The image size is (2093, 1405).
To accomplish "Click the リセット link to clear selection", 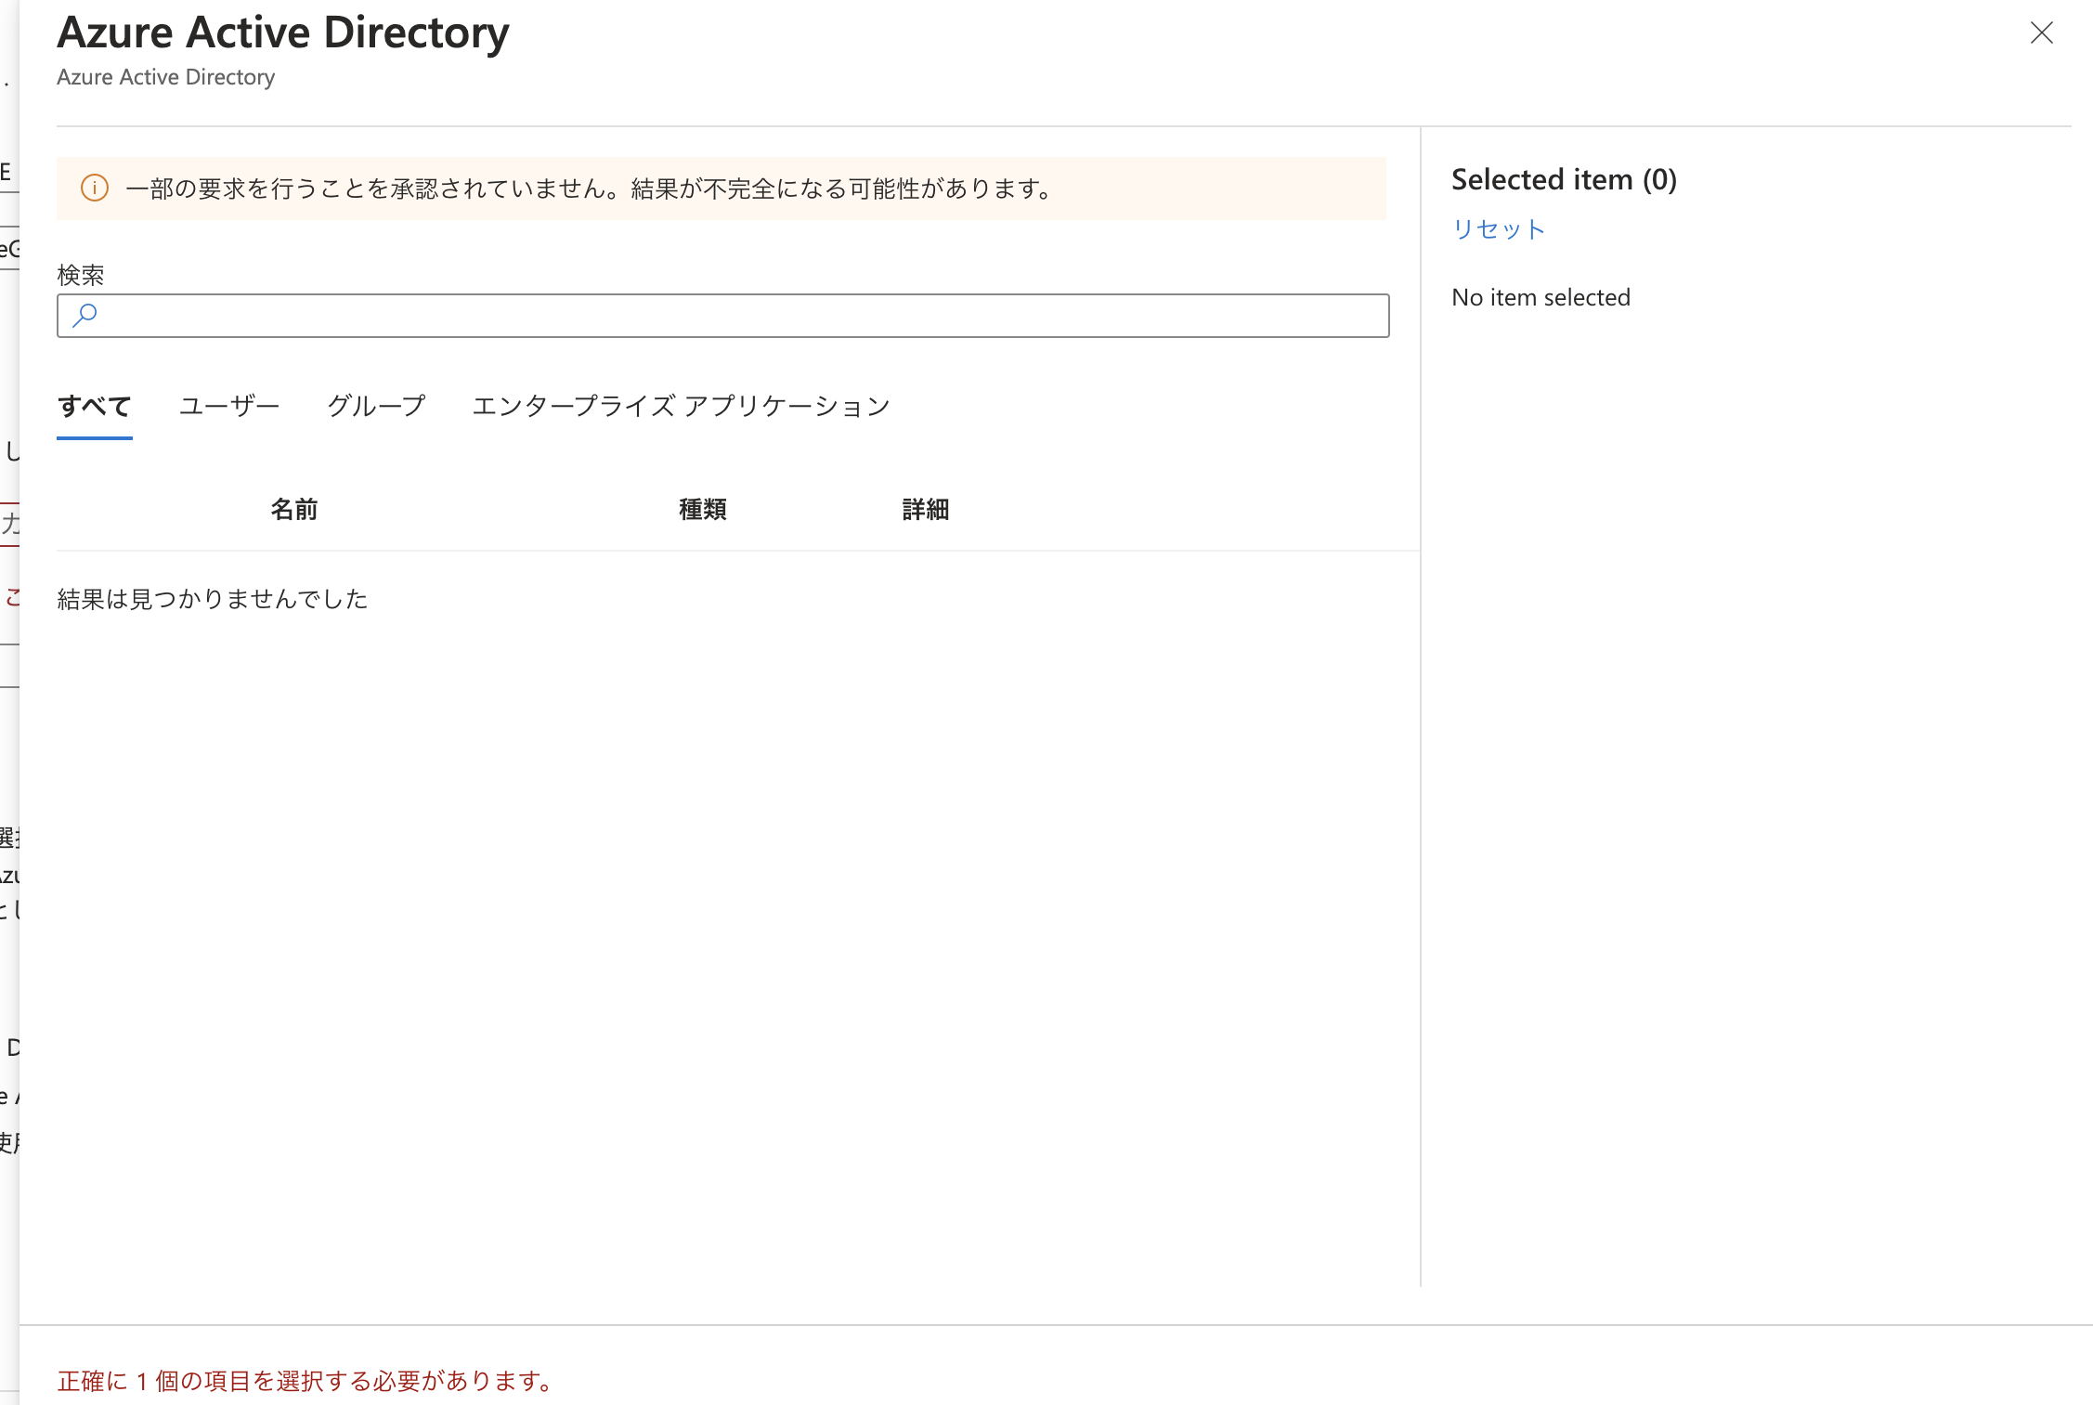I will point(1497,229).
